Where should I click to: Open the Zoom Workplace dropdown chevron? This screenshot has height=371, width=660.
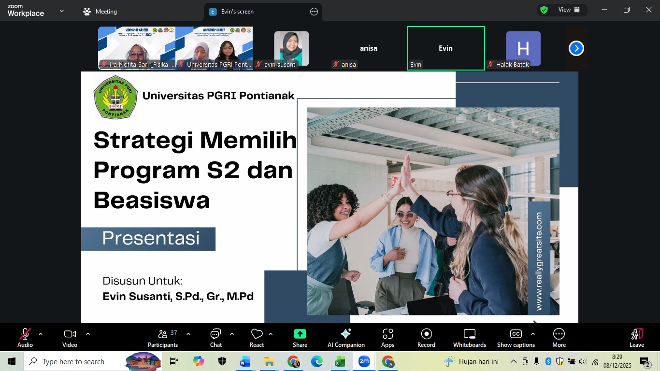click(61, 11)
